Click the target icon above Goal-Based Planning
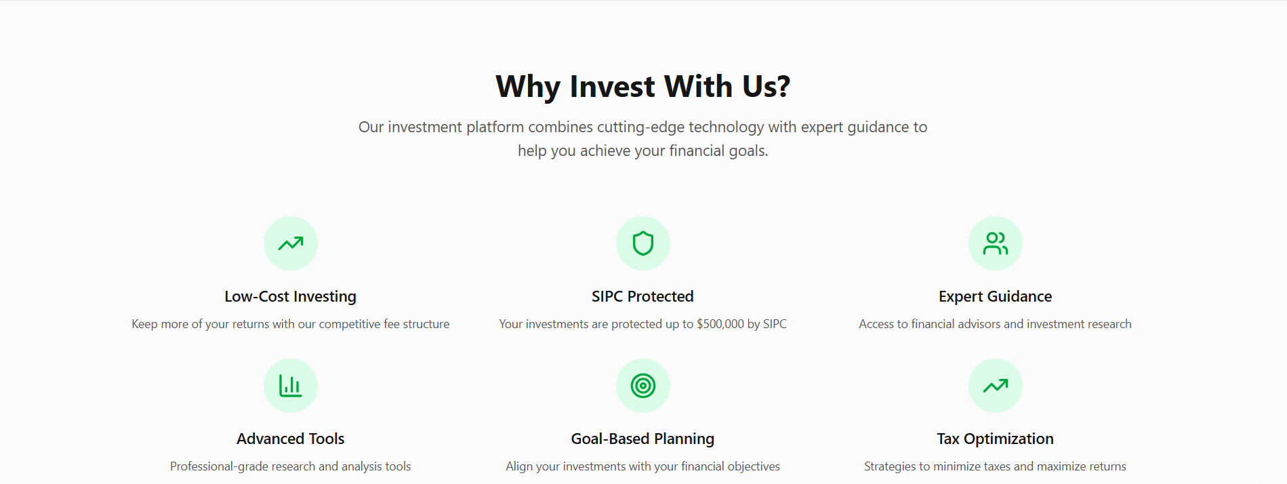1287x484 pixels. (x=642, y=386)
